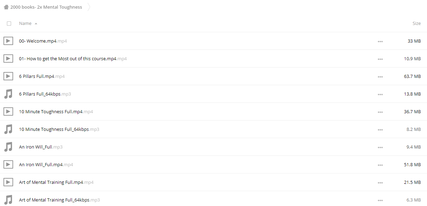Open 6 Pillars Full.mp4 file
Viewport: 427px width, 206px height.
(42, 77)
